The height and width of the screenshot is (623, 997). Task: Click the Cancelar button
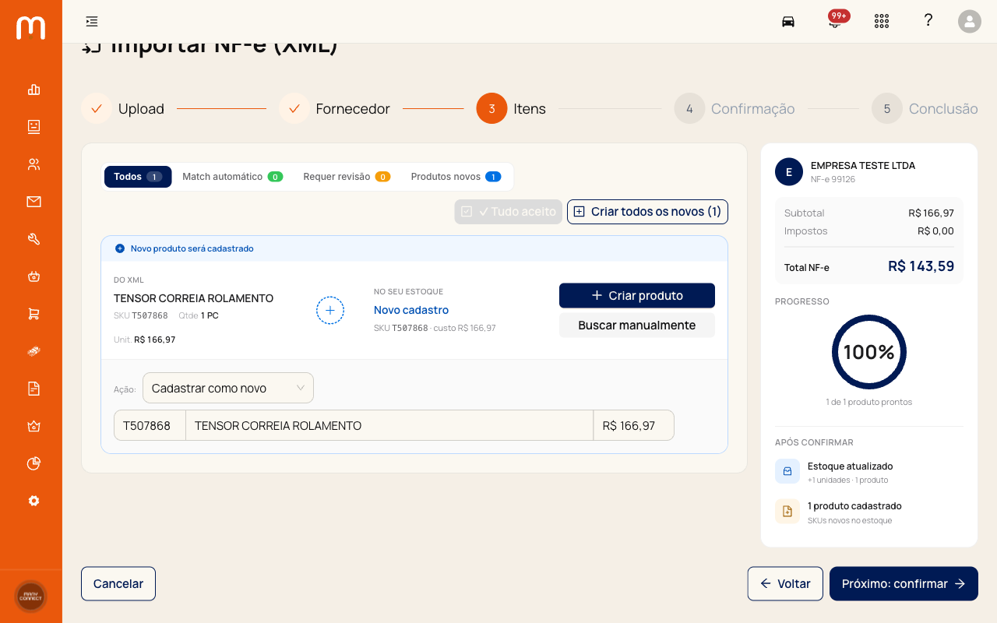[x=118, y=584]
